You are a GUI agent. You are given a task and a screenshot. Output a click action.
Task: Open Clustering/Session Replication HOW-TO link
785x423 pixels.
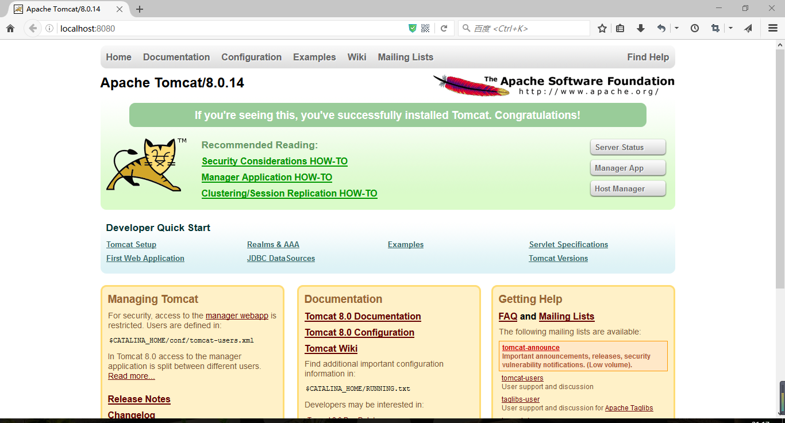point(290,193)
